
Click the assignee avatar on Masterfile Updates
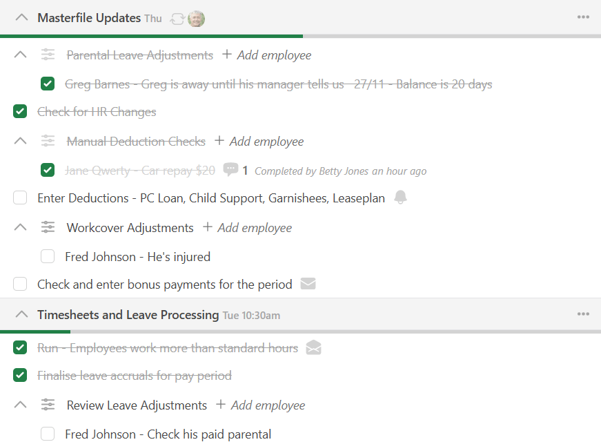tap(196, 19)
